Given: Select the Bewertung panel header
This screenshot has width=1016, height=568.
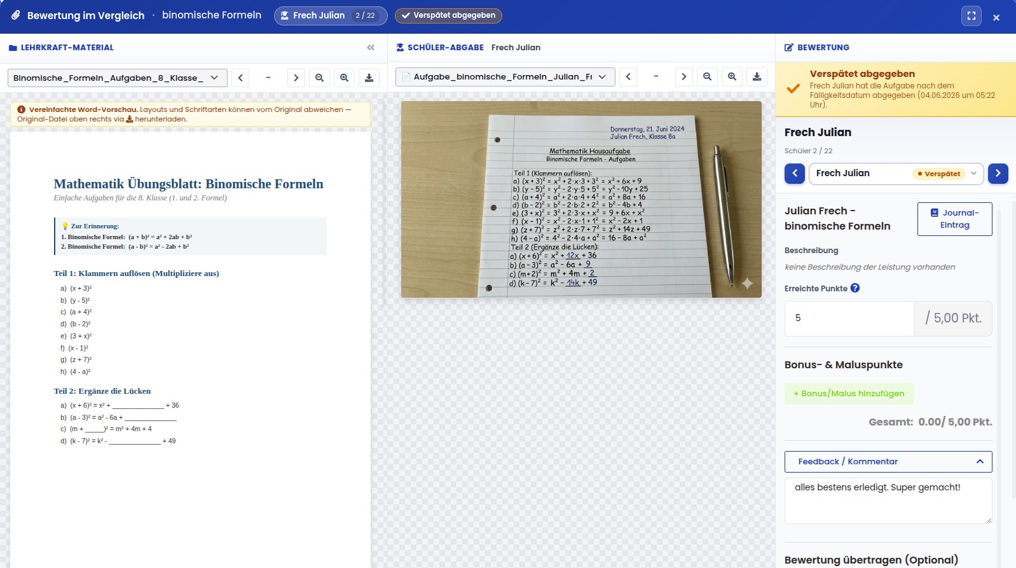Looking at the screenshot, I should point(817,48).
